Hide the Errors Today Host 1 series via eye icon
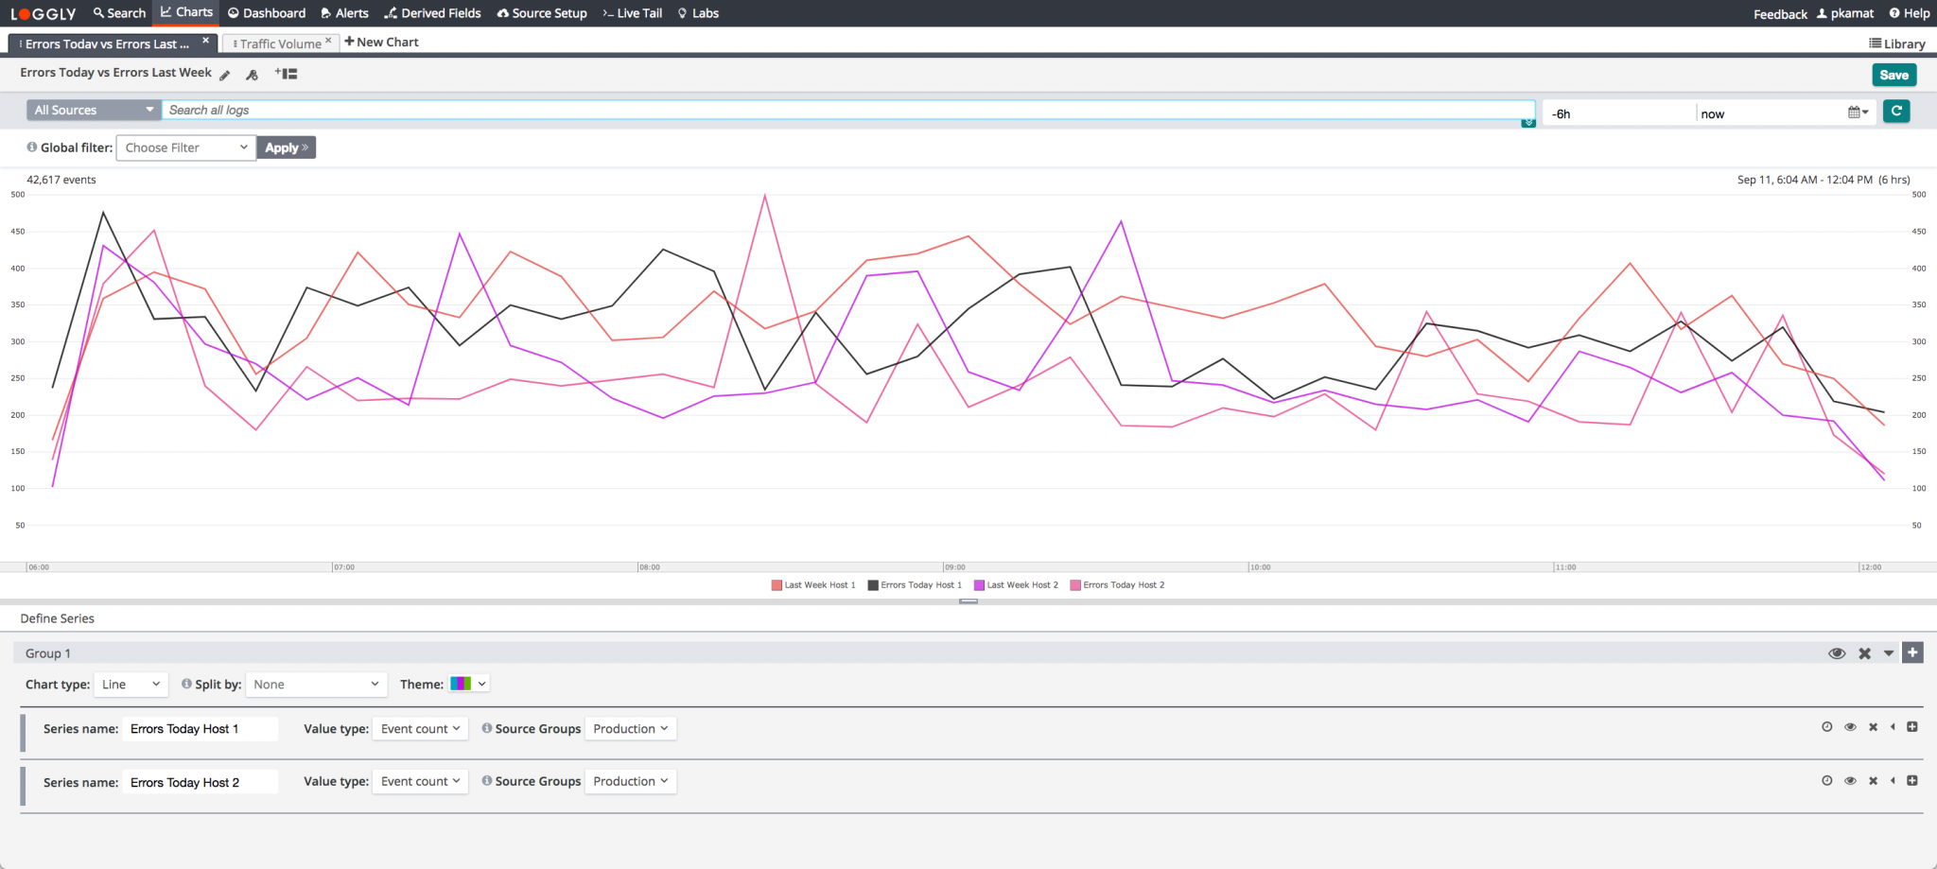The height and width of the screenshot is (869, 1937). tap(1851, 728)
